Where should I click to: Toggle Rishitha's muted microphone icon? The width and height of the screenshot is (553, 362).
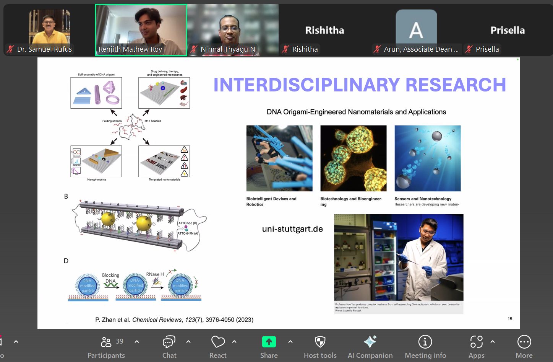coord(285,49)
